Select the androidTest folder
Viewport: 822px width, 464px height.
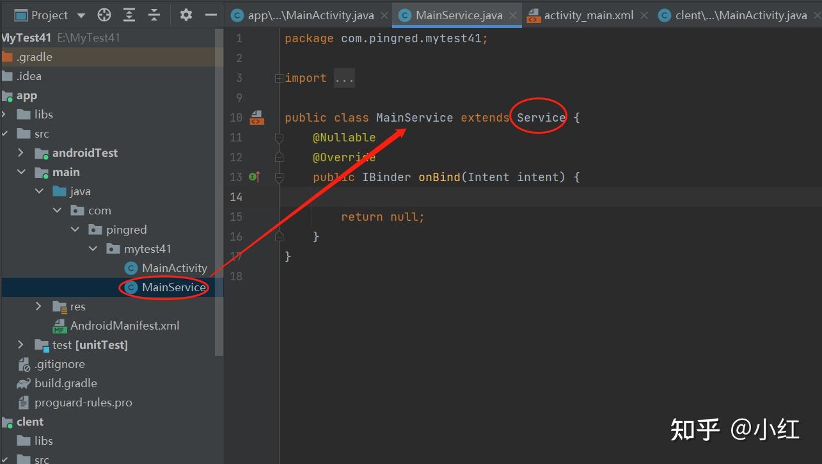pyautogui.click(x=85, y=153)
